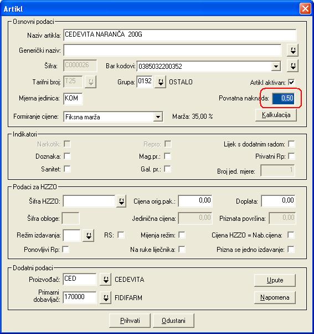Expand the Formiranje cijene dropdown

click(158, 117)
